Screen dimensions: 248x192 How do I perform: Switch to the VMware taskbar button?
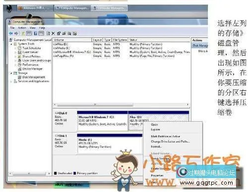35,8
